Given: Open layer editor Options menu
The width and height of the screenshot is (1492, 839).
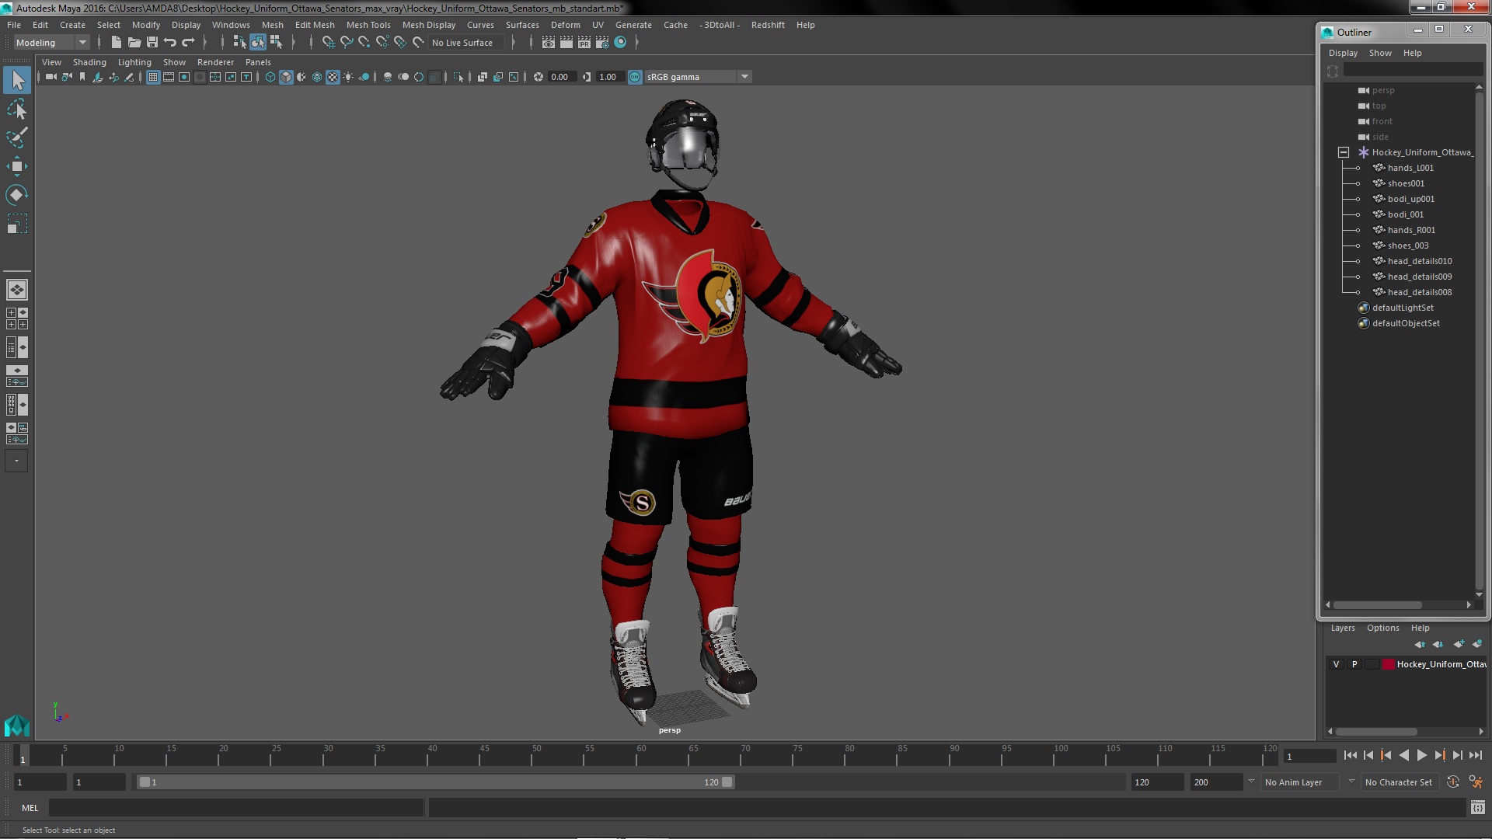Looking at the screenshot, I should pyautogui.click(x=1382, y=628).
